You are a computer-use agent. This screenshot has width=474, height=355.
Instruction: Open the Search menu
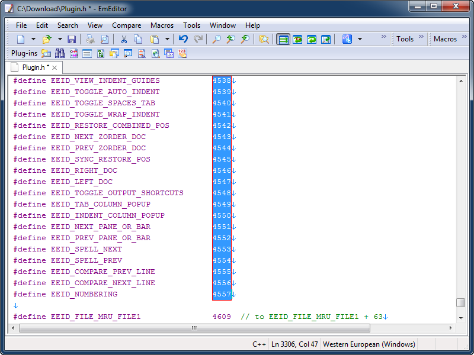pos(68,25)
